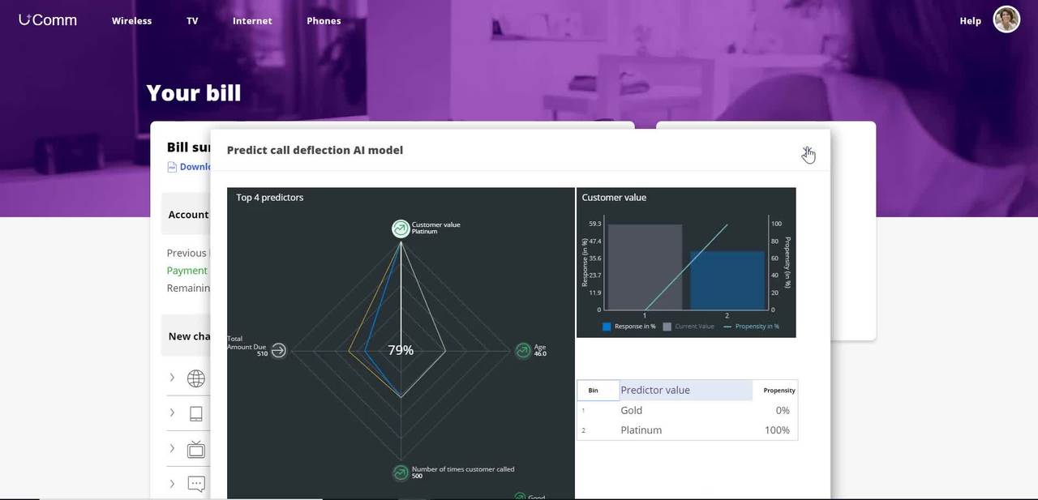Click the Total Amount Due arrow icon
The height and width of the screenshot is (500, 1038).
click(278, 350)
